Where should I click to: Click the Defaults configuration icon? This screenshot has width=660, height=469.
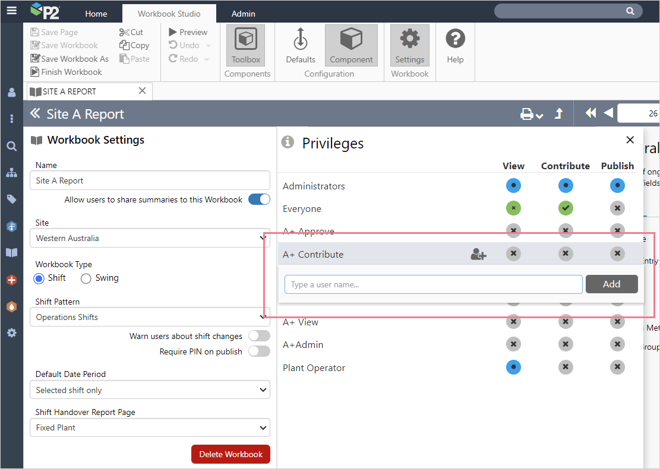(x=301, y=46)
